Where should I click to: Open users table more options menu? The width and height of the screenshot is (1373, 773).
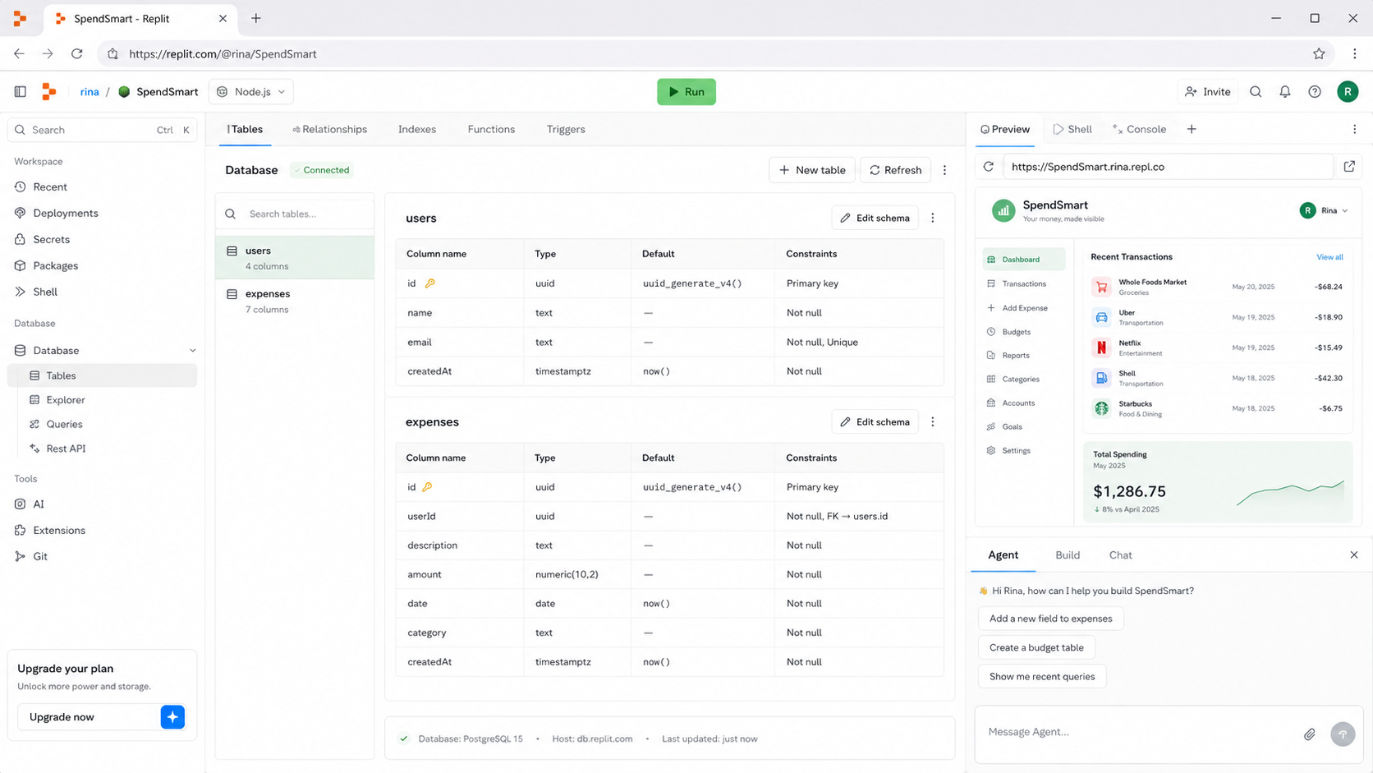coord(933,219)
